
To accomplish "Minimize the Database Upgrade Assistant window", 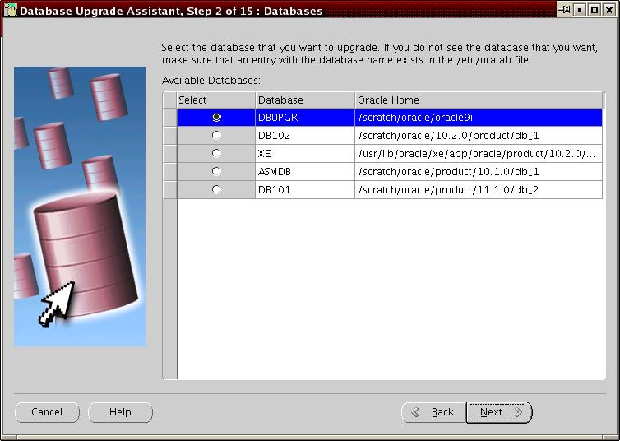I will click(x=579, y=10).
